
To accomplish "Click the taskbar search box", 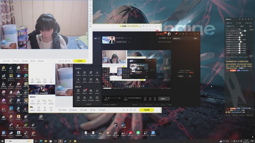I will [19, 141].
